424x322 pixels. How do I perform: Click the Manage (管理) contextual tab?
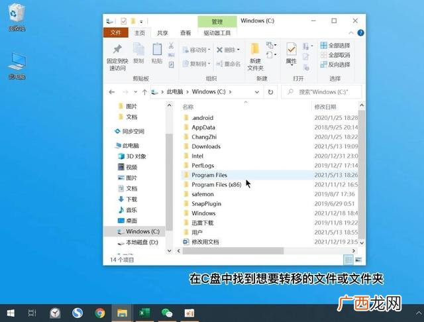217,22
